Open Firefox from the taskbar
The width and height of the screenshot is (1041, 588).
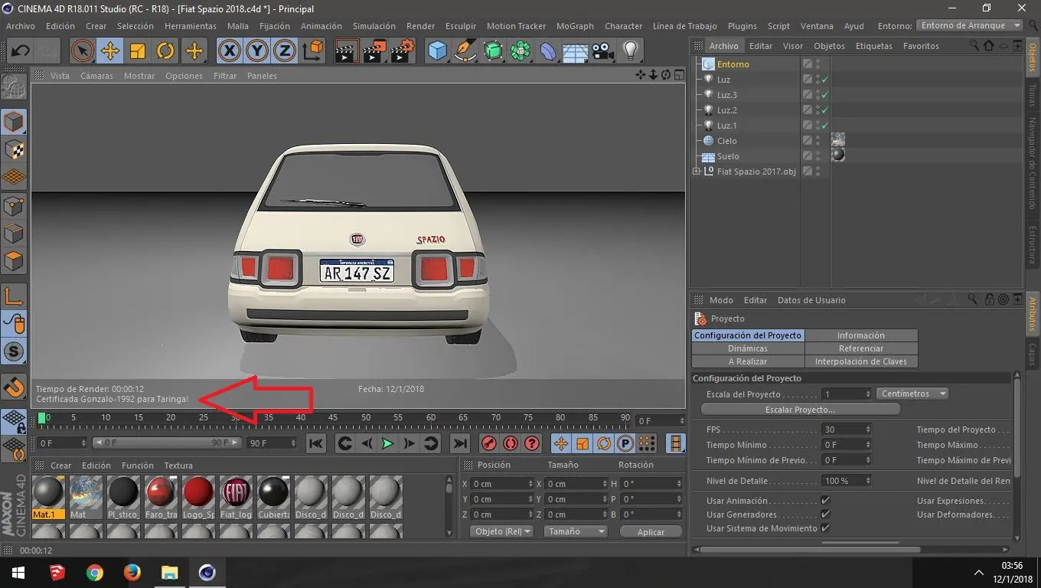pyautogui.click(x=132, y=573)
